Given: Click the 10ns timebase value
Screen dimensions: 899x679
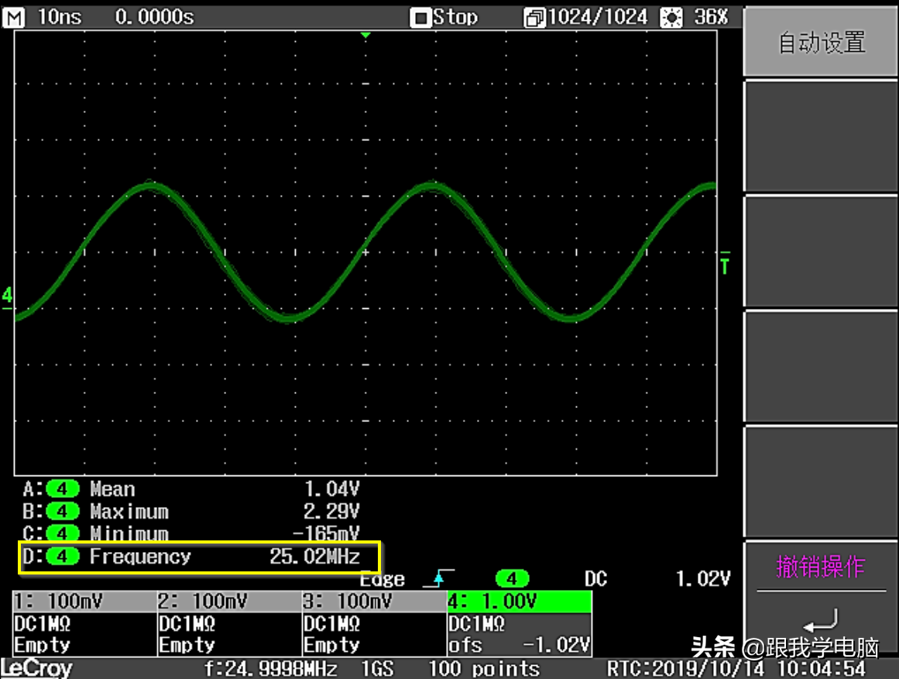Looking at the screenshot, I should click(60, 17).
